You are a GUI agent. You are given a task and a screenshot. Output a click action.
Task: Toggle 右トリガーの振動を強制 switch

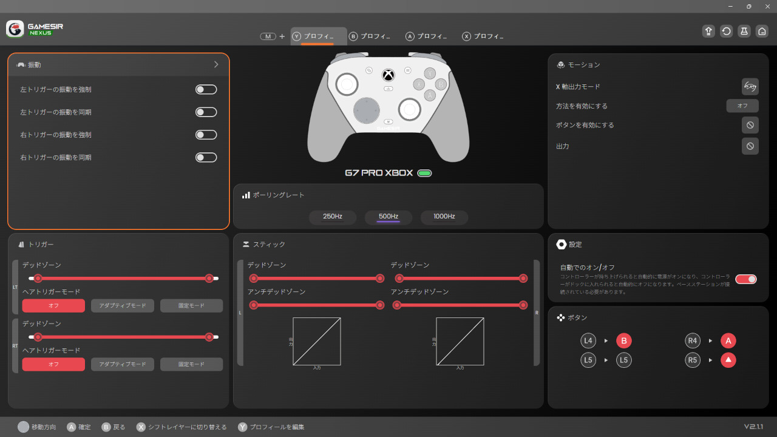206,135
